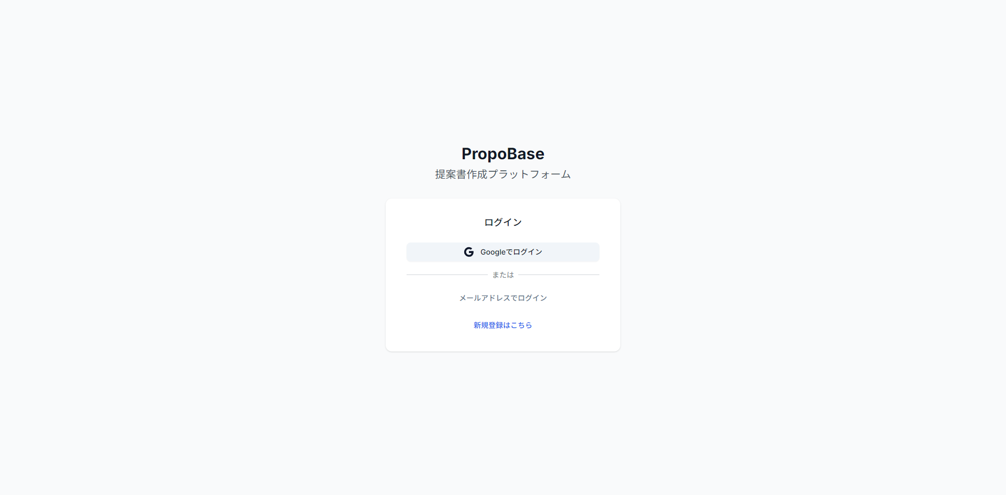Sign in with the Googleでログイン button
Image resolution: width=1006 pixels, height=495 pixels.
pyautogui.click(x=502, y=252)
